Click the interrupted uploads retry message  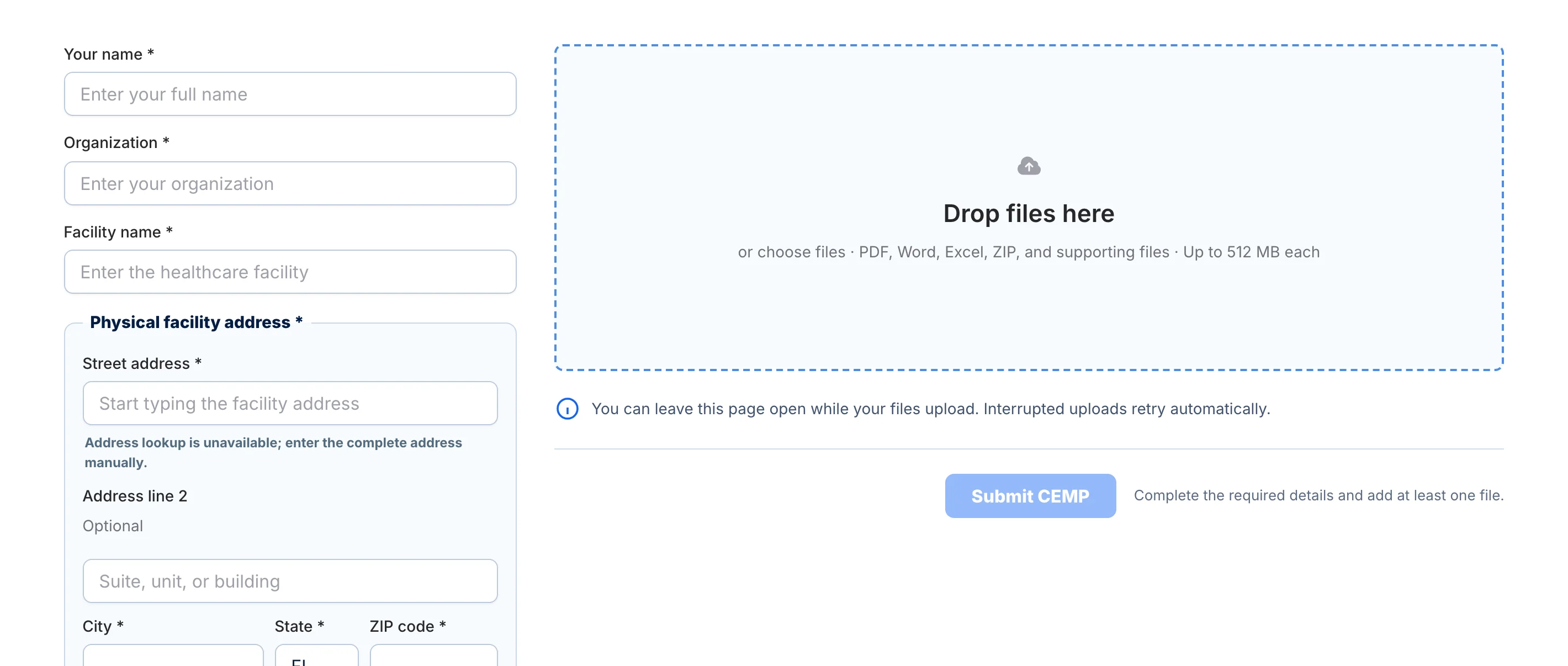tap(931, 409)
